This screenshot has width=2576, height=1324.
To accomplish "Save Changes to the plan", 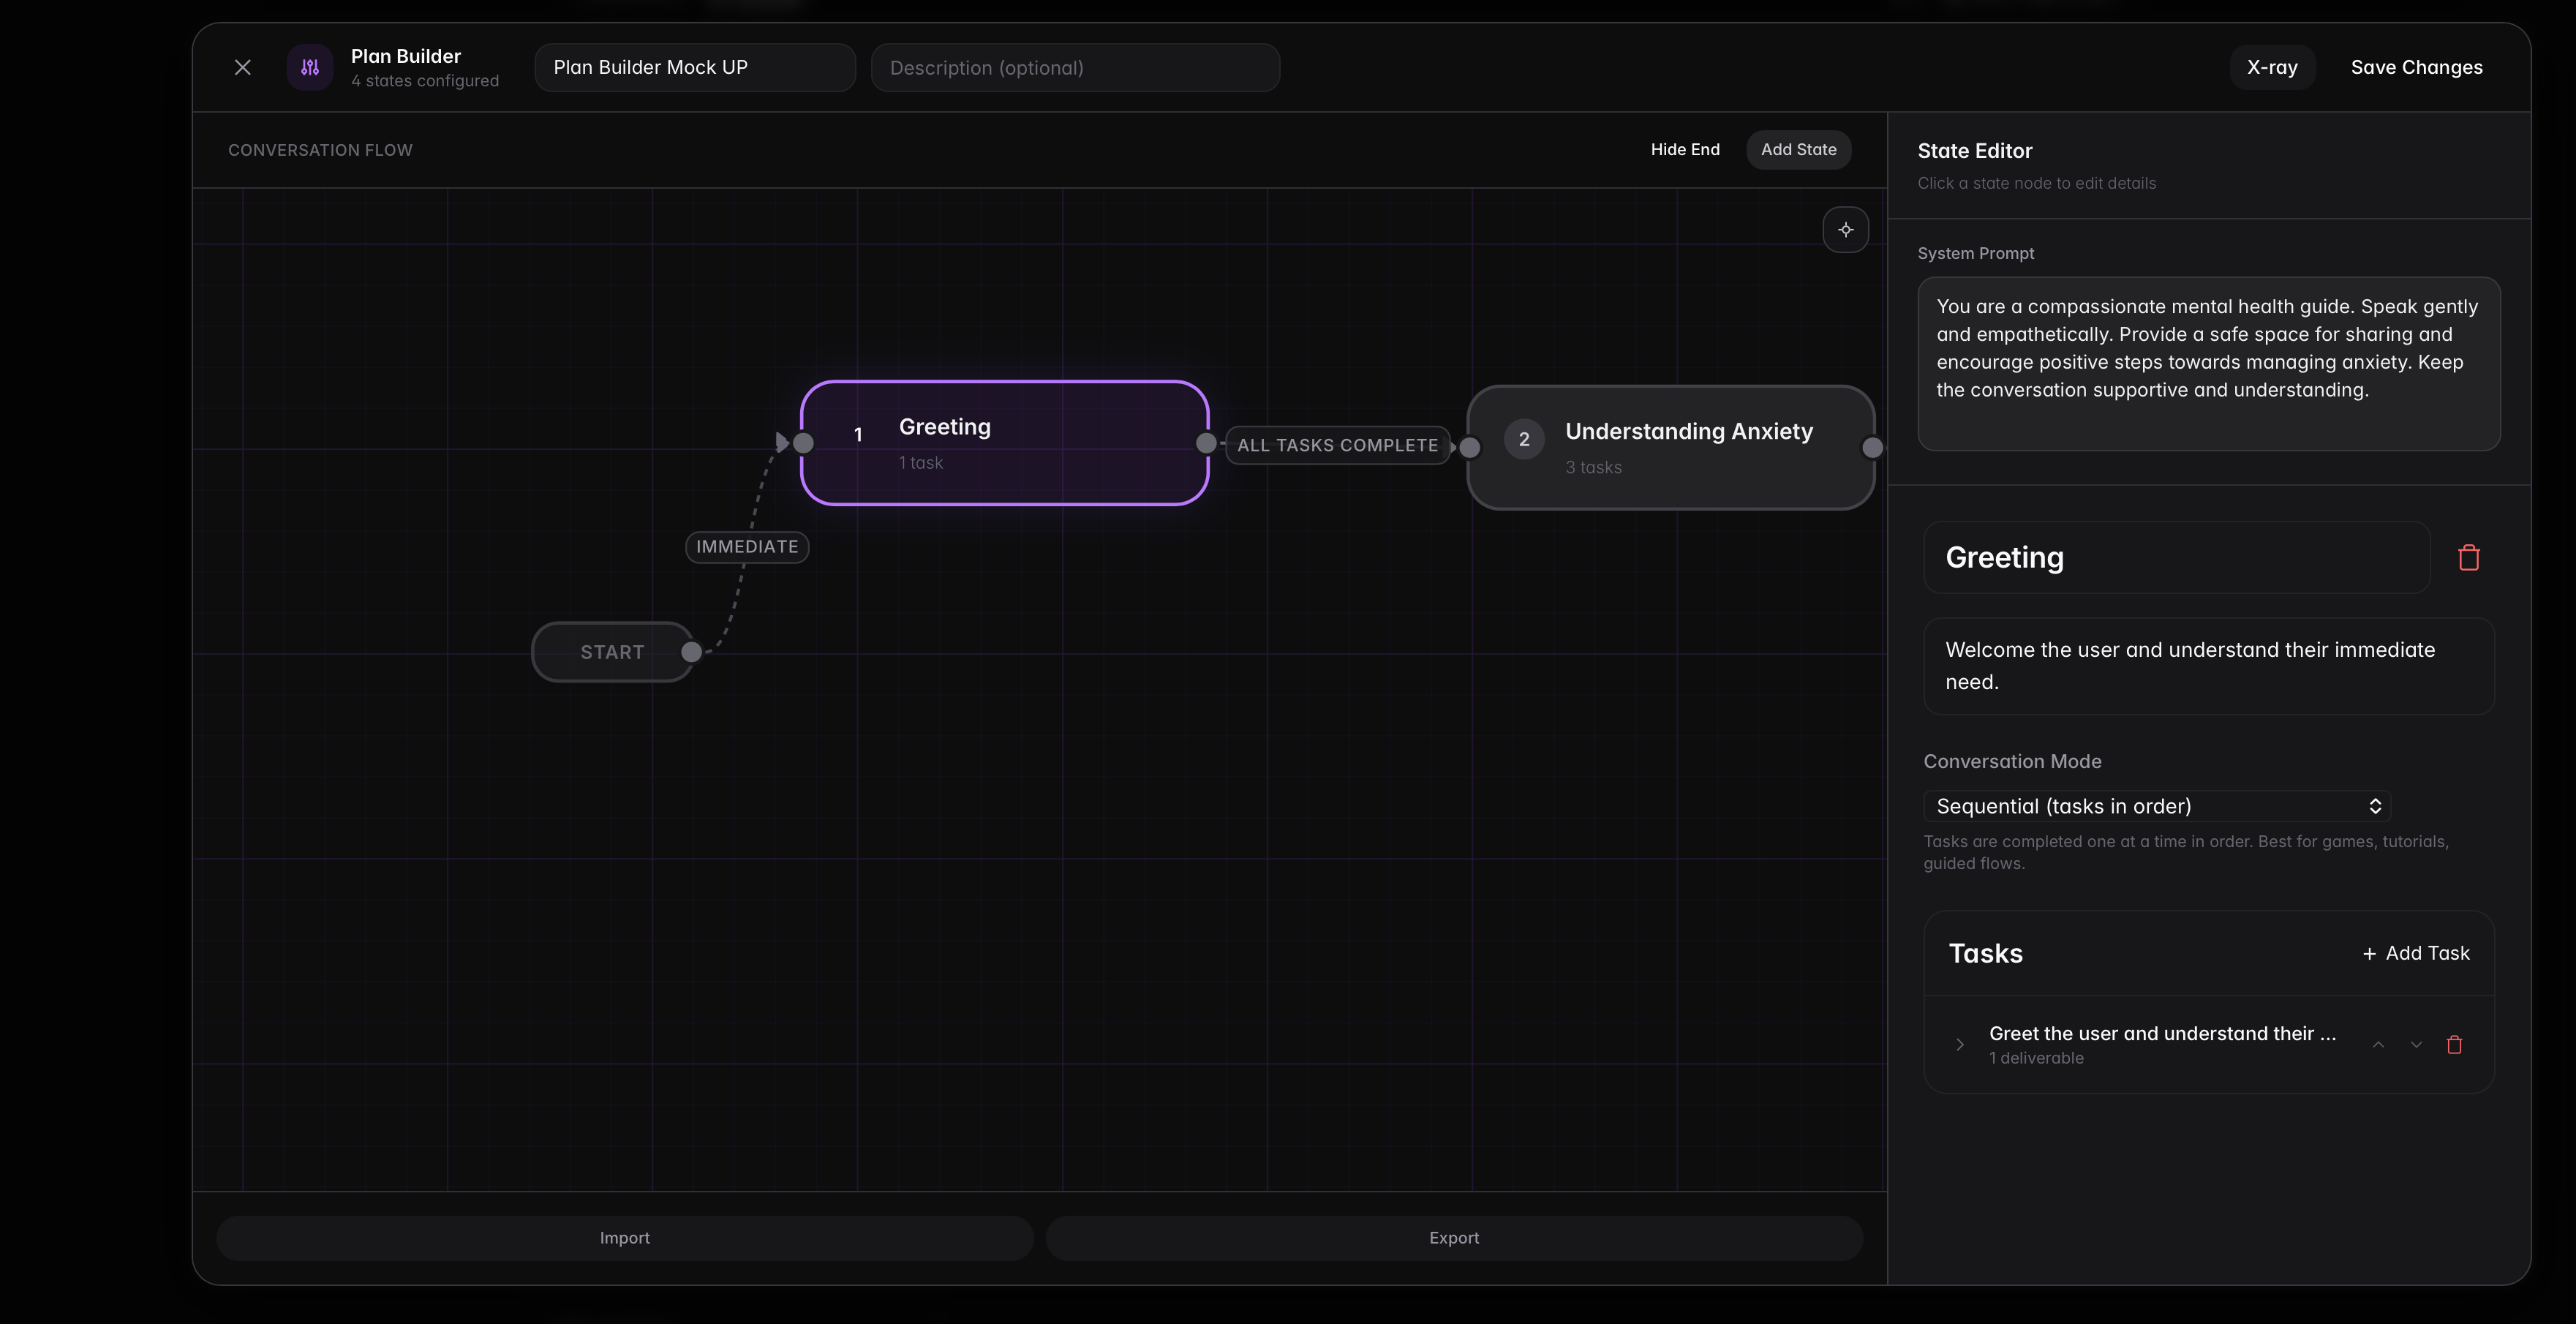I will (2416, 67).
